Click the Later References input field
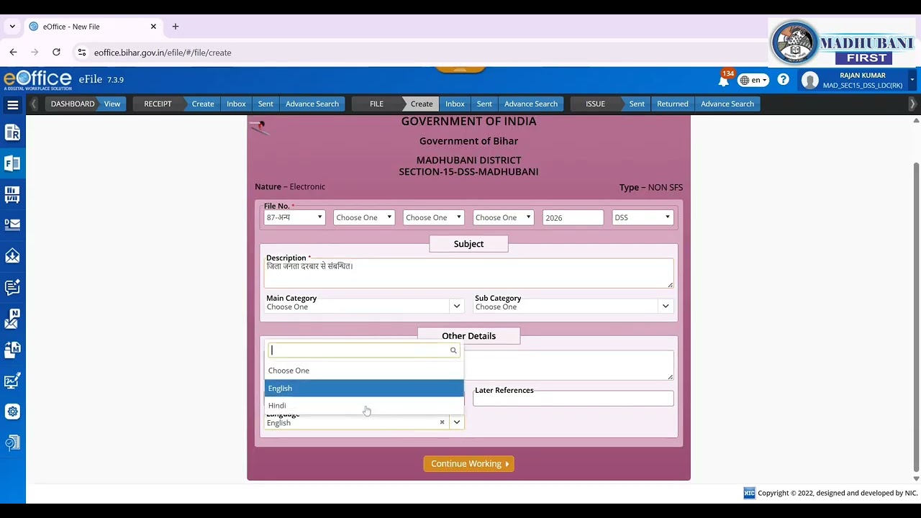This screenshot has width=921, height=518. click(x=573, y=399)
